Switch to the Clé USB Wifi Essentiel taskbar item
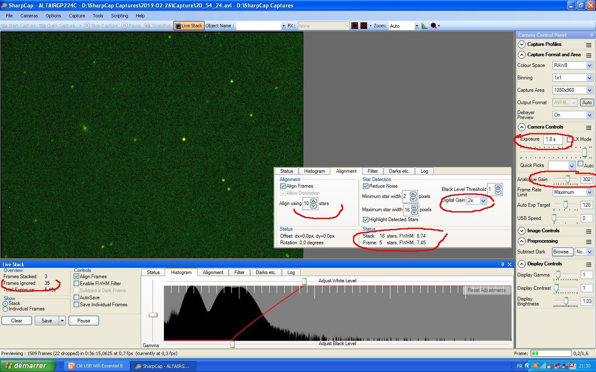 click(96, 366)
